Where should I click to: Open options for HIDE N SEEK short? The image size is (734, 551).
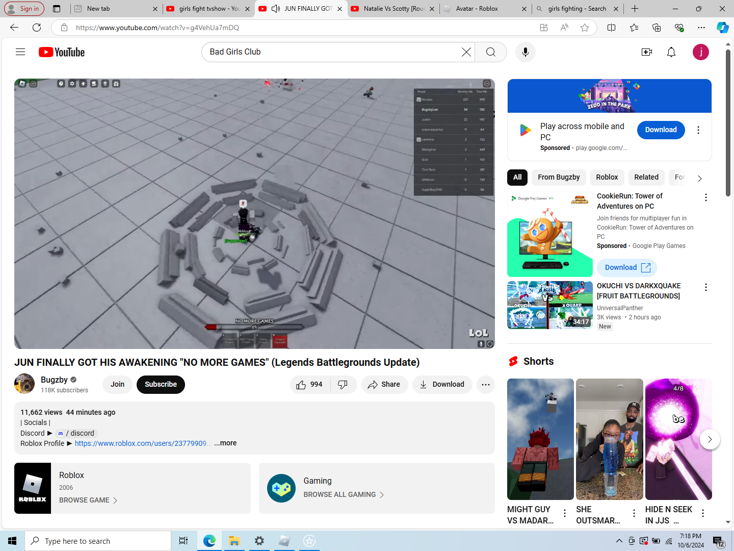pyautogui.click(x=703, y=513)
